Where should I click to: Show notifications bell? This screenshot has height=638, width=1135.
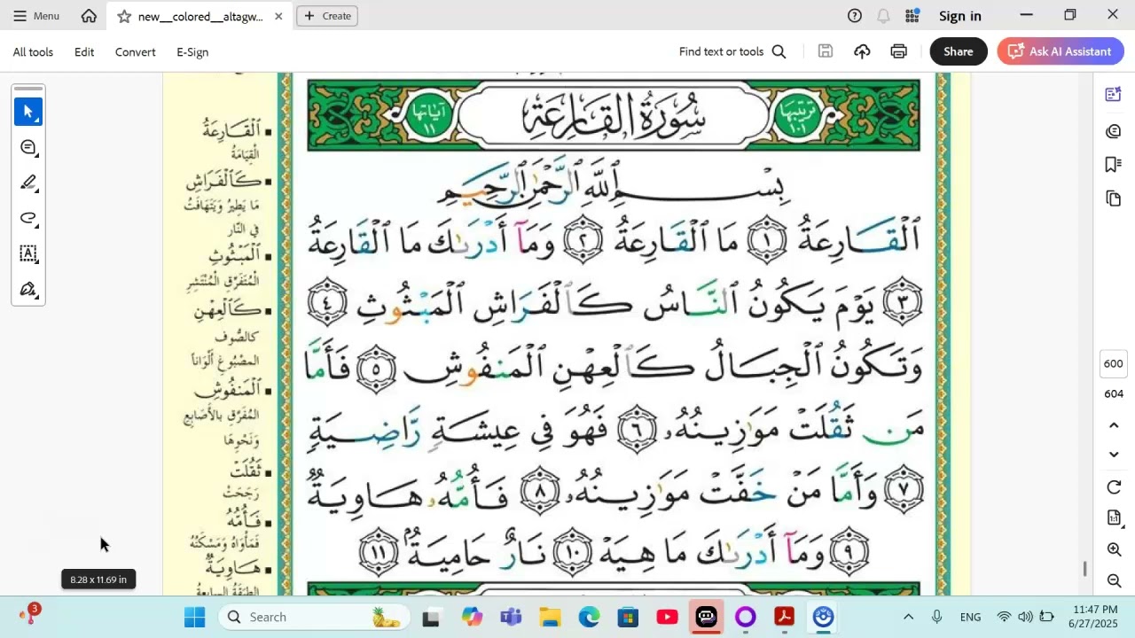click(x=883, y=16)
